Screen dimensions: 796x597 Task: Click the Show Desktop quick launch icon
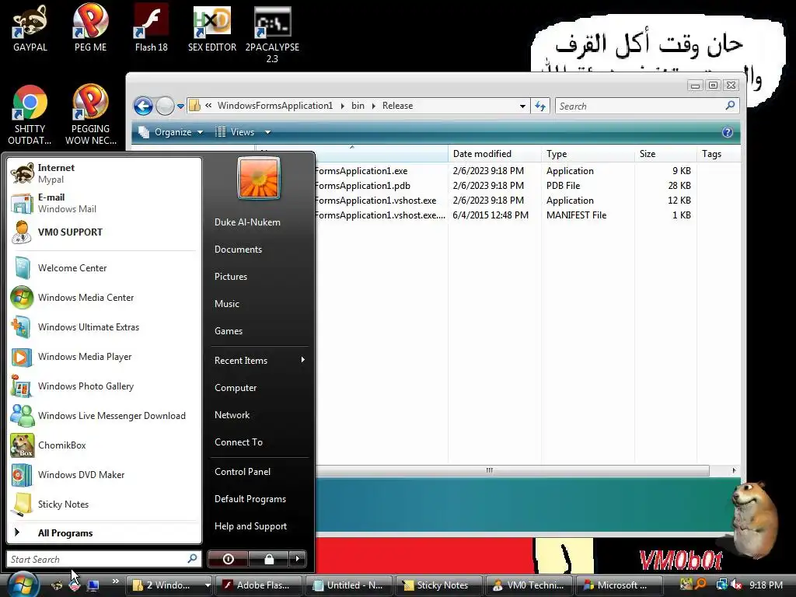click(93, 585)
